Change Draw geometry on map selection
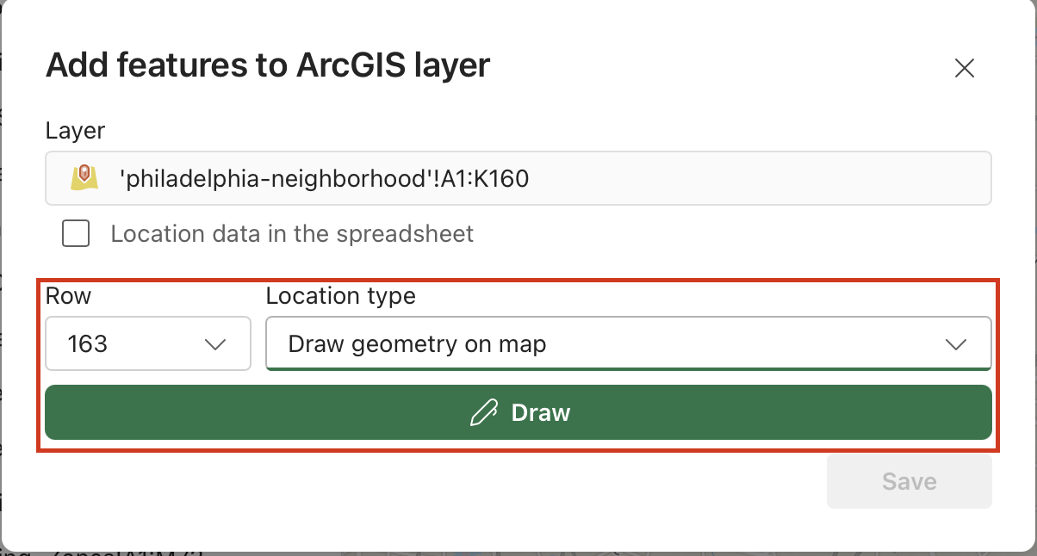This screenshot has width=1037, height=556. (629, 343)
